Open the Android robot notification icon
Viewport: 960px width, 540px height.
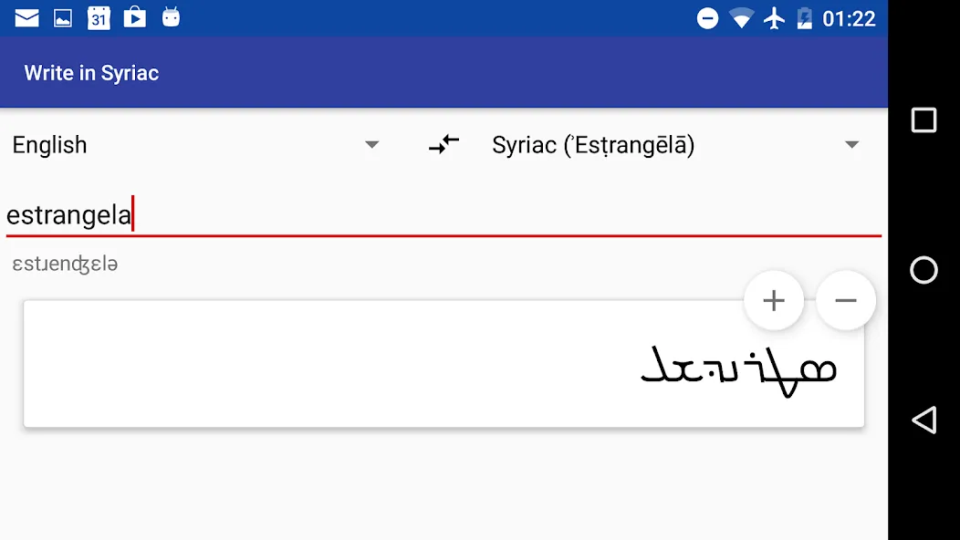click(171, 17)
